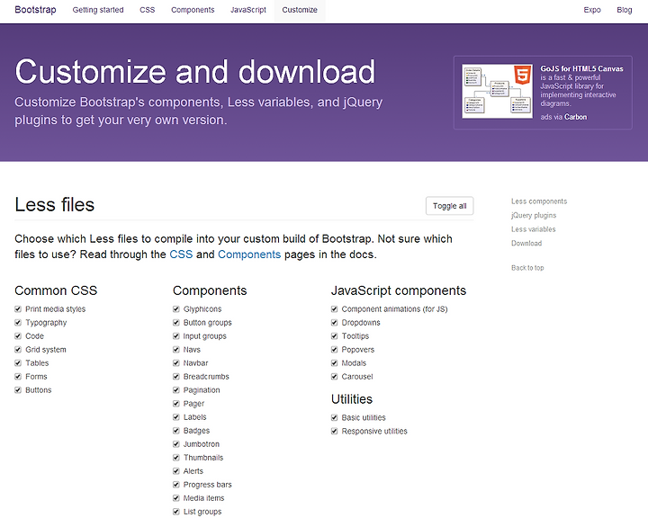The image size is (648, 518).
Task: Toggle the Glyphicons checkbox
Action: point(176,308)
